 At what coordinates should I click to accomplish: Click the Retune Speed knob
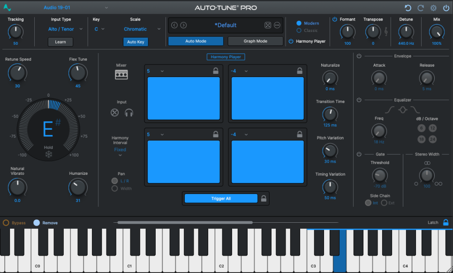[17, 73]
